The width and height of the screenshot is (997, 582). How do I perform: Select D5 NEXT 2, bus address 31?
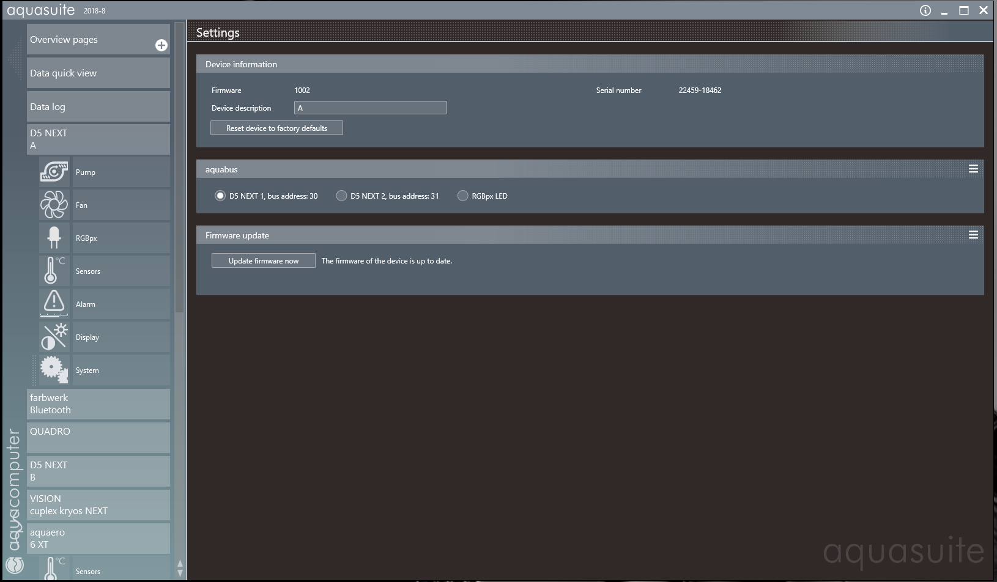tap(341, 196)
